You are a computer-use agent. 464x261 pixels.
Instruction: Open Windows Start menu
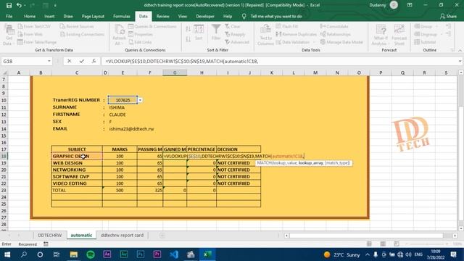[7, 254]
